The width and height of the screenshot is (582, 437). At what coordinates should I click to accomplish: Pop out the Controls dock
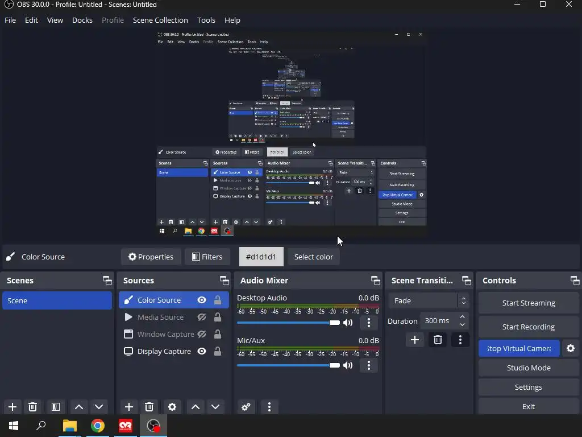point(575,281)
